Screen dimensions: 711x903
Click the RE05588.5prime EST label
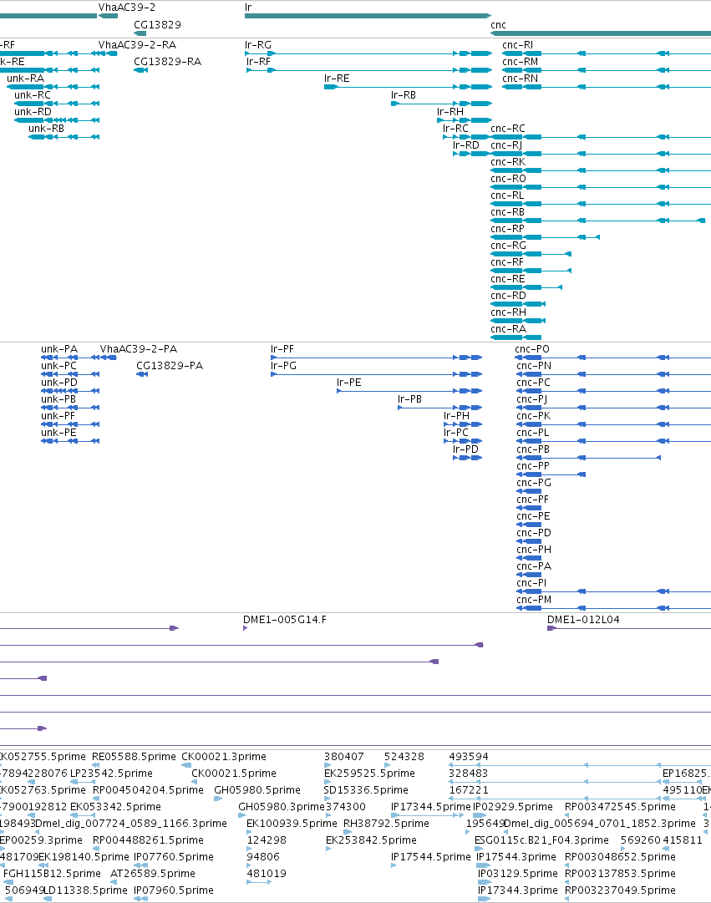(134, 757)
